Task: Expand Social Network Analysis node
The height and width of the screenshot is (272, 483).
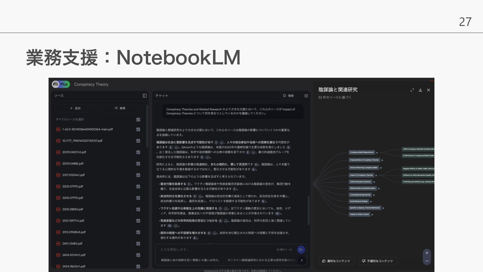Action: click(371, 201)
